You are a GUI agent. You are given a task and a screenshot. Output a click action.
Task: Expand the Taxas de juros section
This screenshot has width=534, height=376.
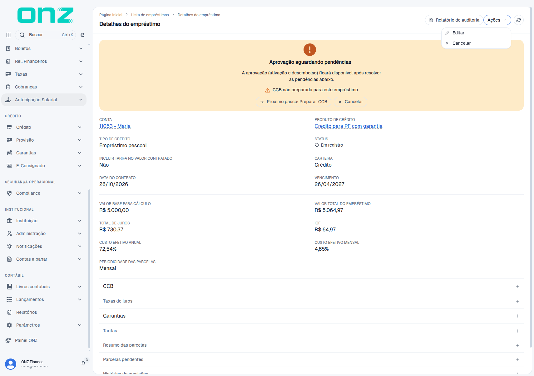pos(311,301)
